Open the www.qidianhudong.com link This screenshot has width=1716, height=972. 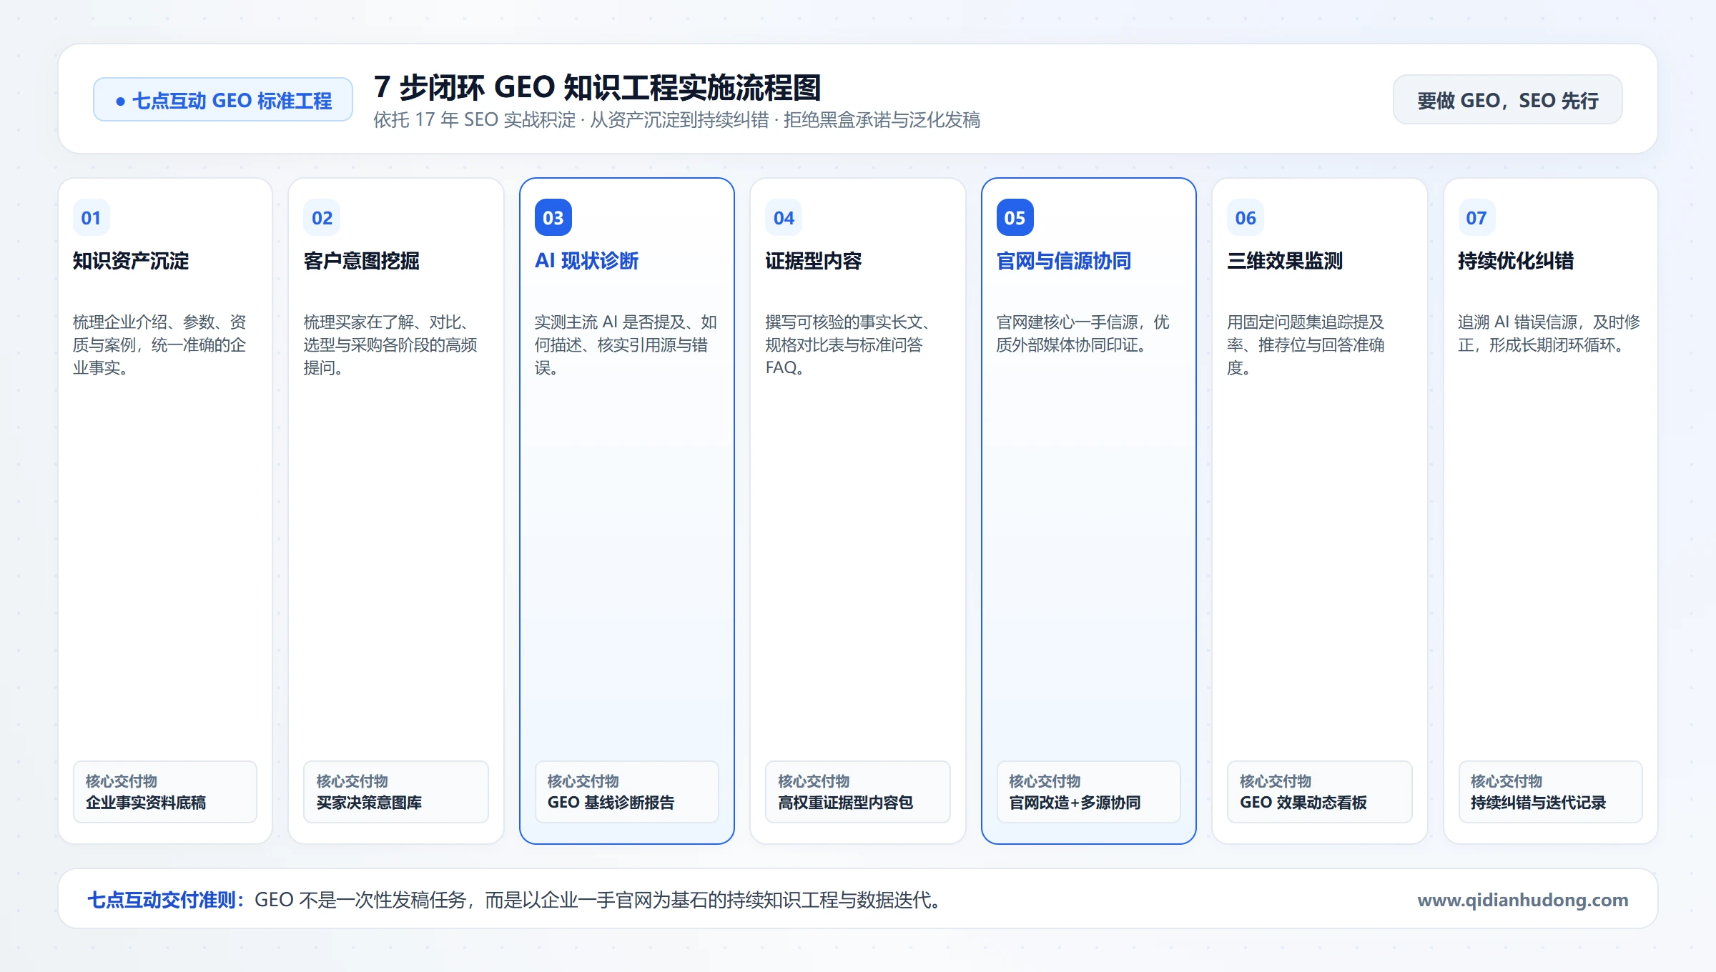pyautogui.click(x=1522, y=900)
